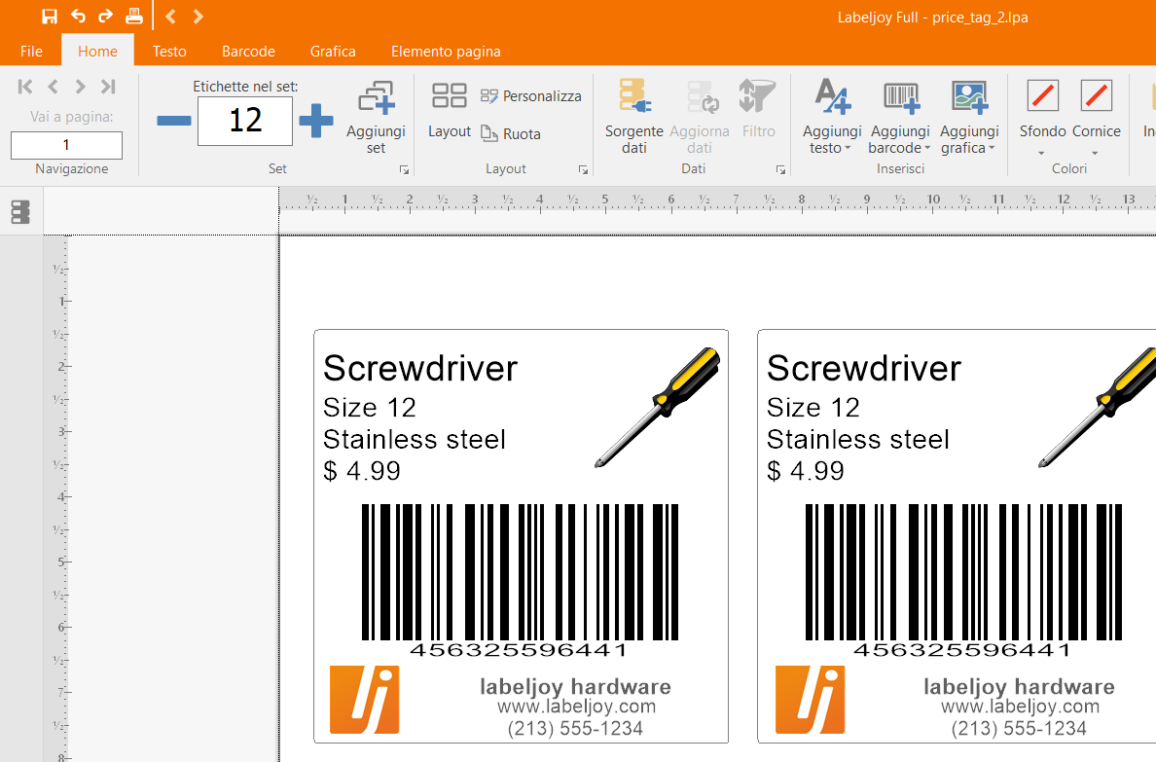Expand Layout group dialog launcher

click(x=583, y=169)
